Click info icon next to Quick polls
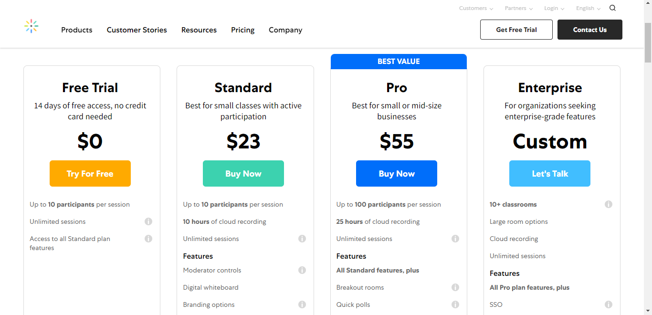Viewport: 652px width, 315px height. pos(455,304)
